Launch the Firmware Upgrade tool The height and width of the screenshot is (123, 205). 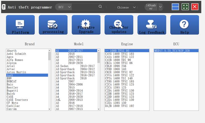pos(86,25)
